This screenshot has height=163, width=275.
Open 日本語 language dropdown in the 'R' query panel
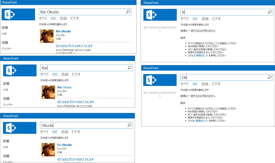tap(185, 25)
